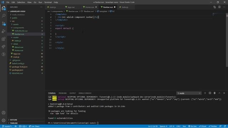The height and width of the screenshot is (128, 228).
Task: Open the Extensions view
Action: (4, 39)
